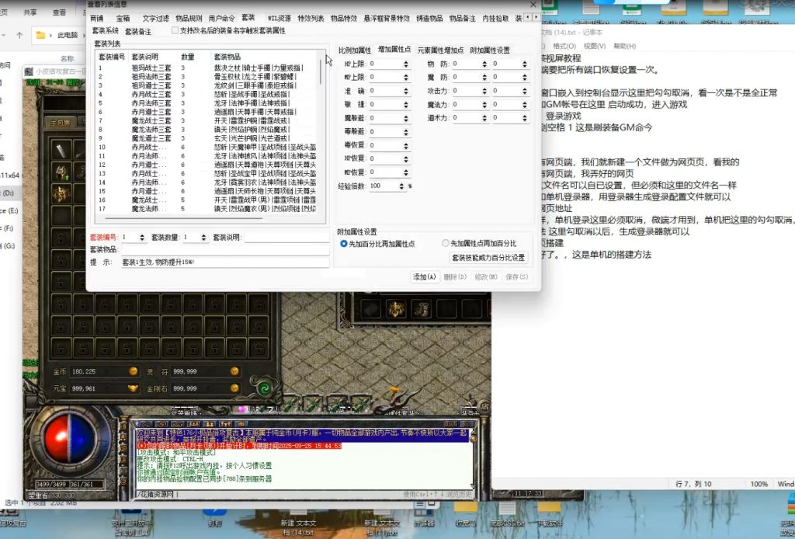The width and height of the screenshot is (795, 539).
Task: Adjust the 套装编号 spinner
Action: [142, 238]
